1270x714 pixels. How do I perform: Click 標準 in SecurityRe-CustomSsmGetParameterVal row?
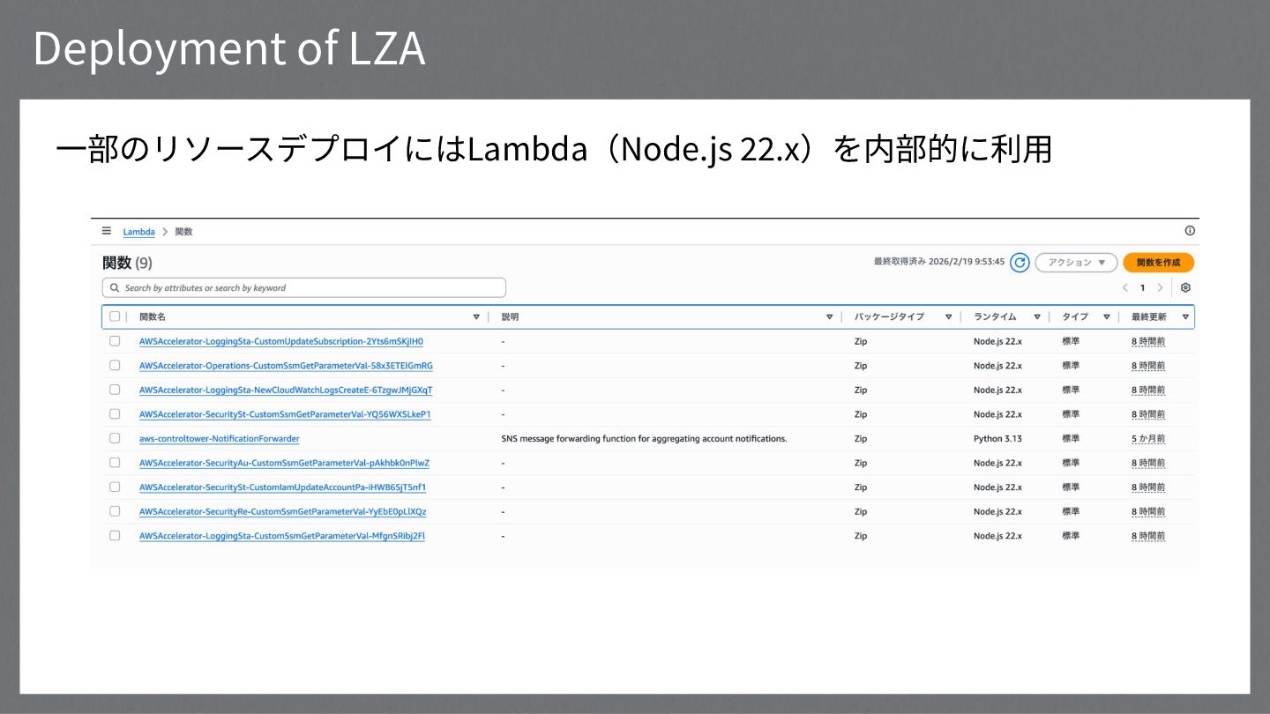[x=1071, y=511]
